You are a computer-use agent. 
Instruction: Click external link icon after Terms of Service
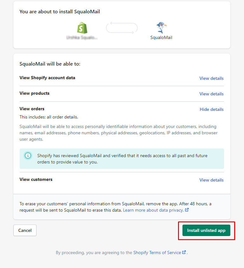[x=184, y=252]
